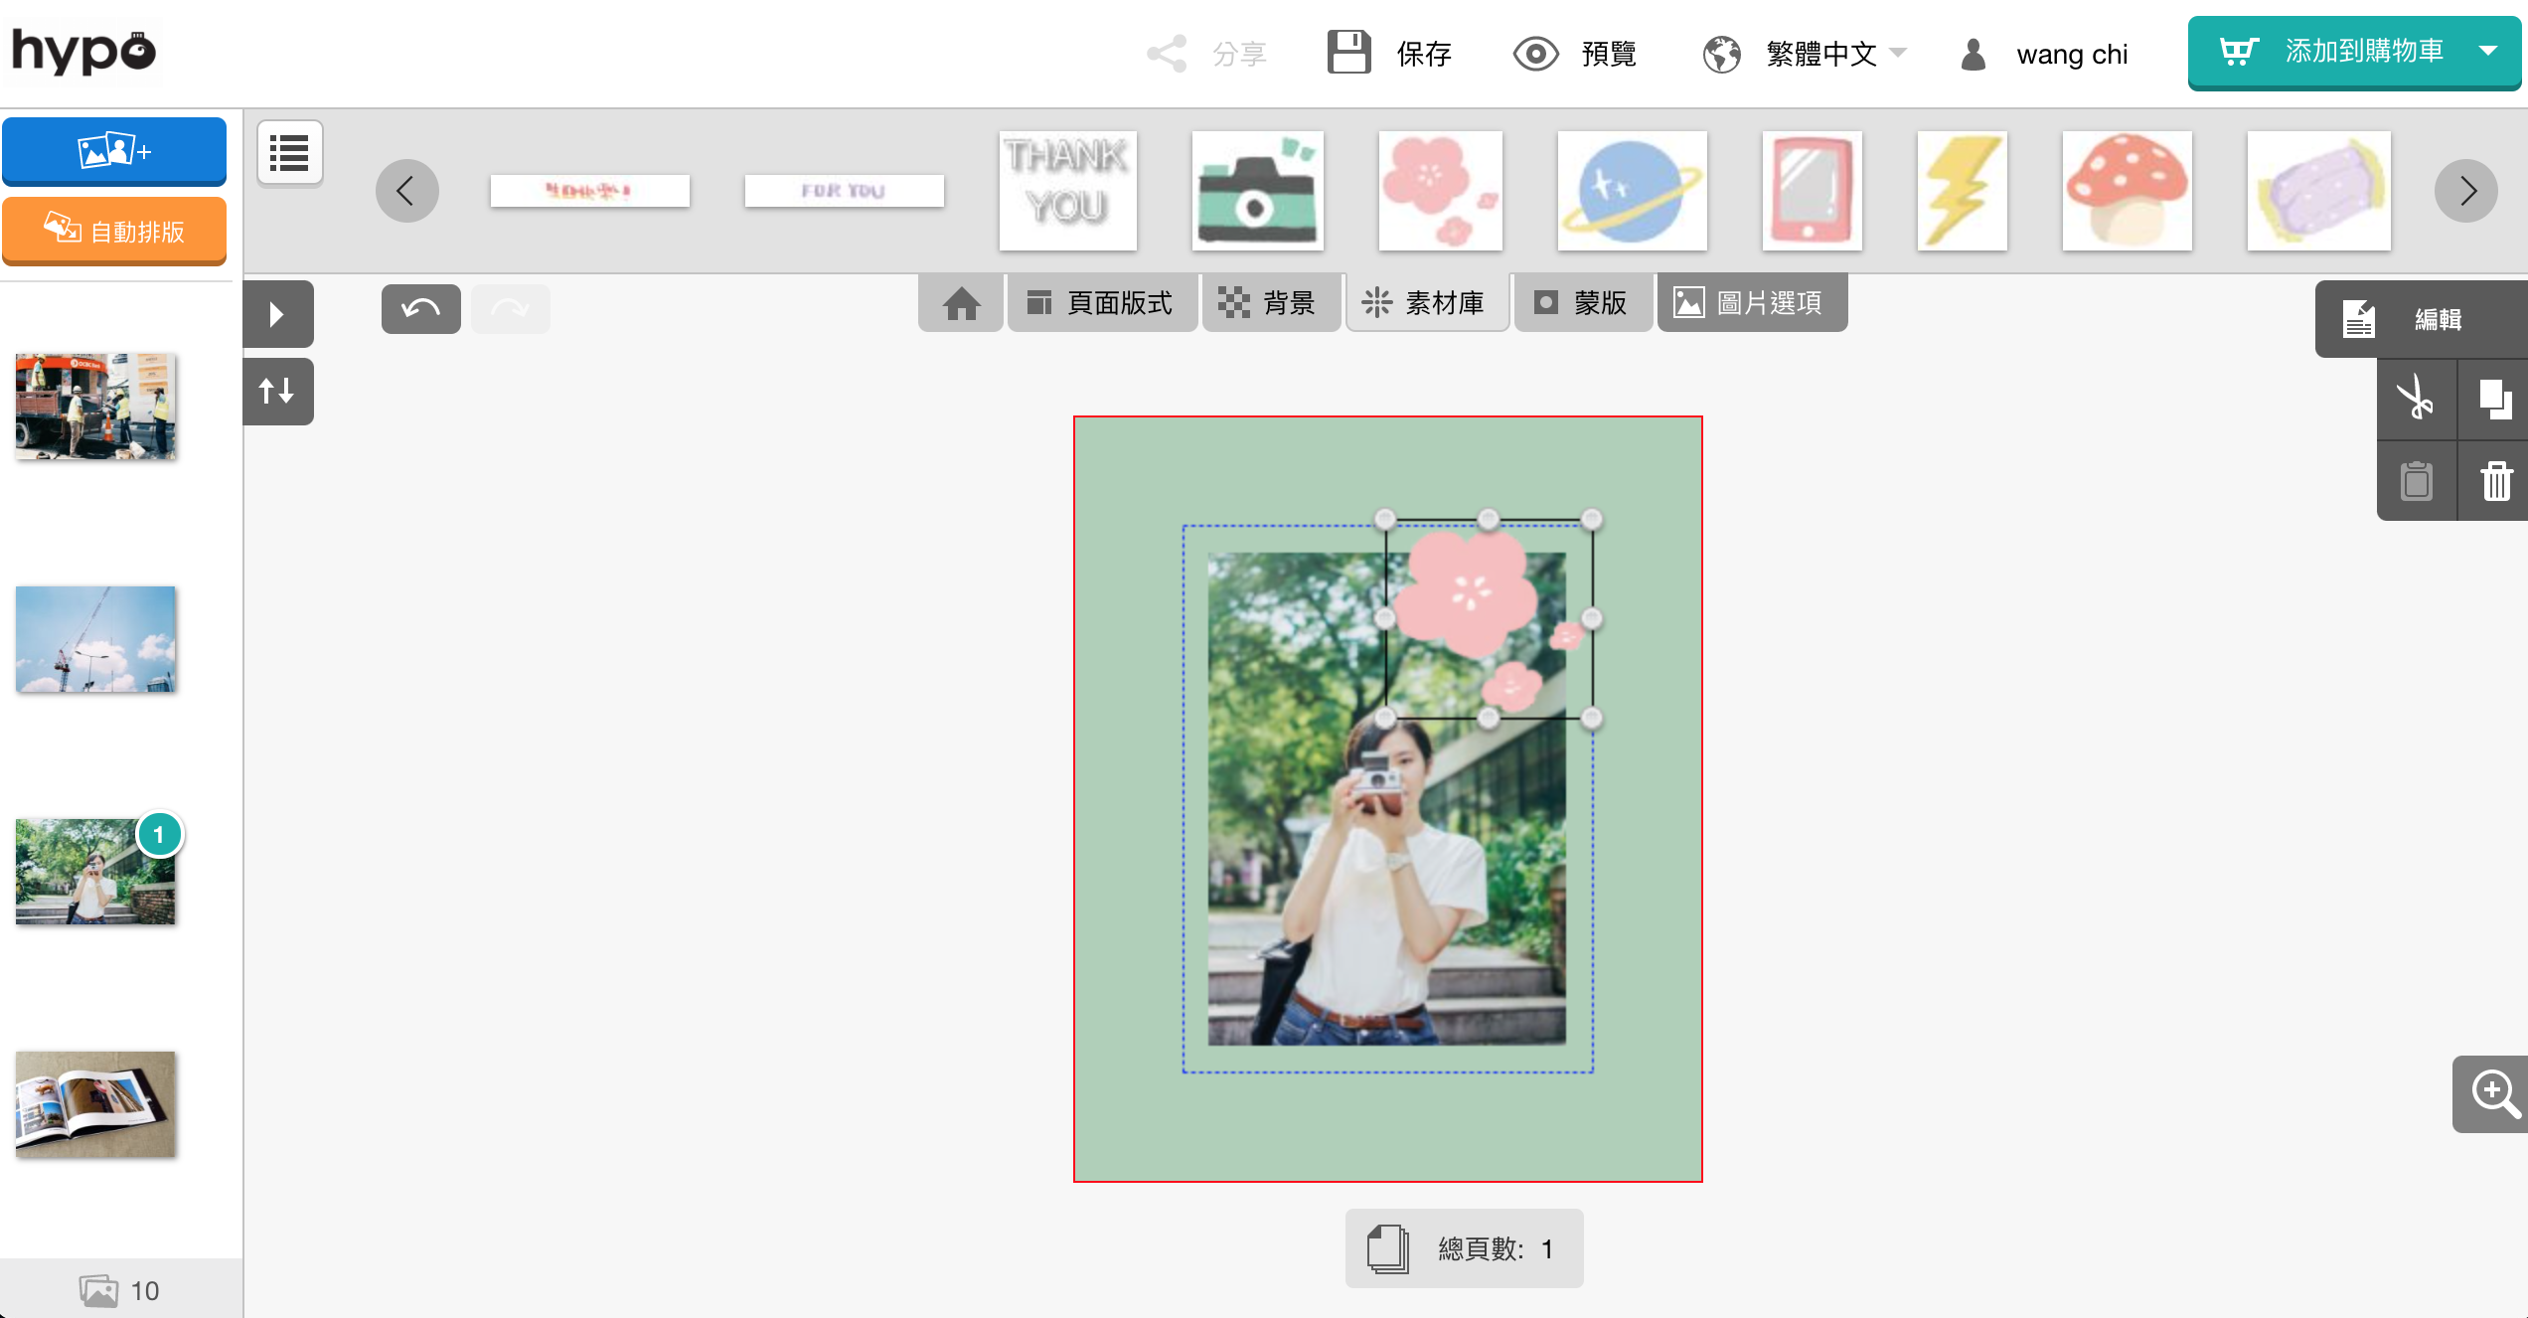Click the 自動排版 button

point(114,232)
